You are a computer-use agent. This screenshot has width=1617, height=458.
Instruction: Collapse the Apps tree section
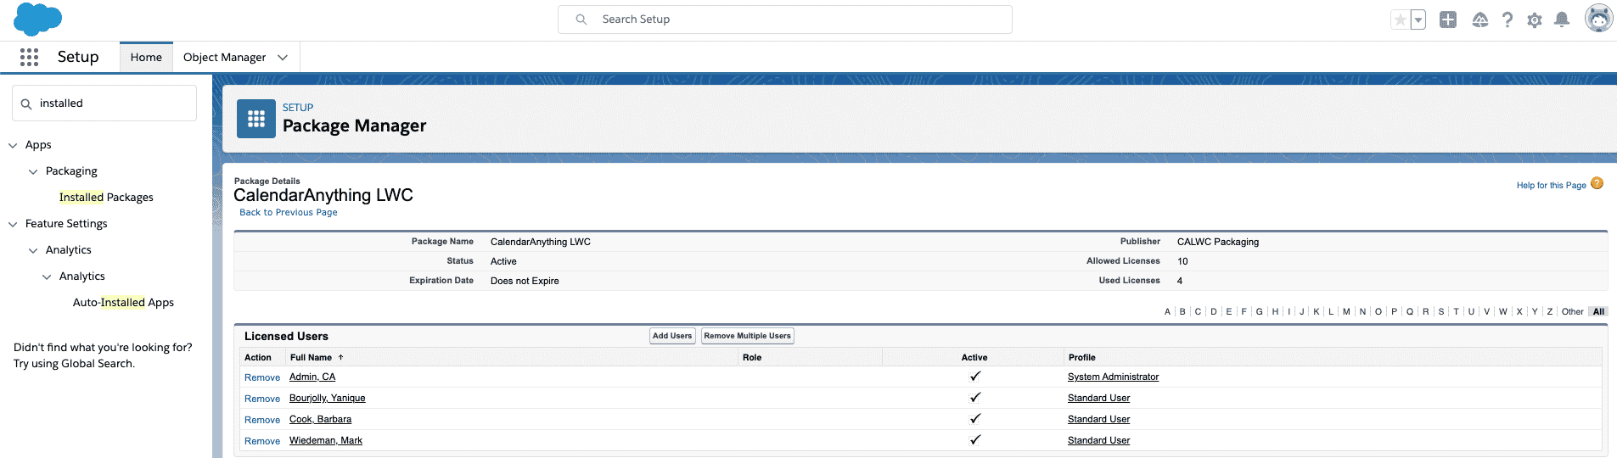pyautogui.click(x=13, y=145)
